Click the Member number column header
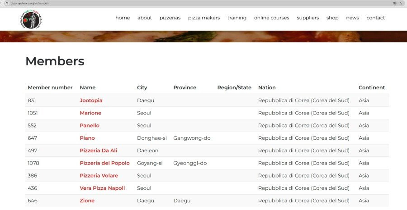Viewport: 407px width, 210px height. 50,88
